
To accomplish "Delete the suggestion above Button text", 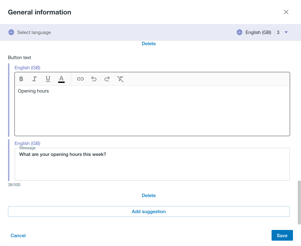I will (x=149, y=44).
